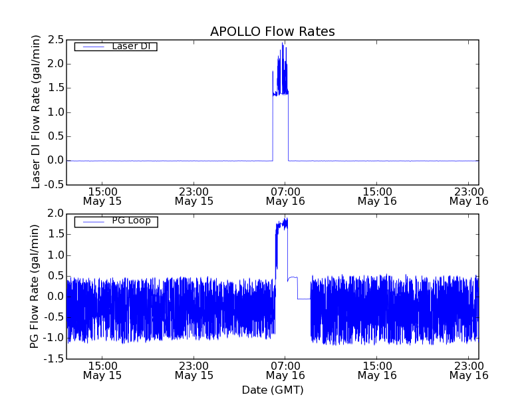
Task: Click the -0.5 tick on the Laser DI axis
Action: [54, 184]
